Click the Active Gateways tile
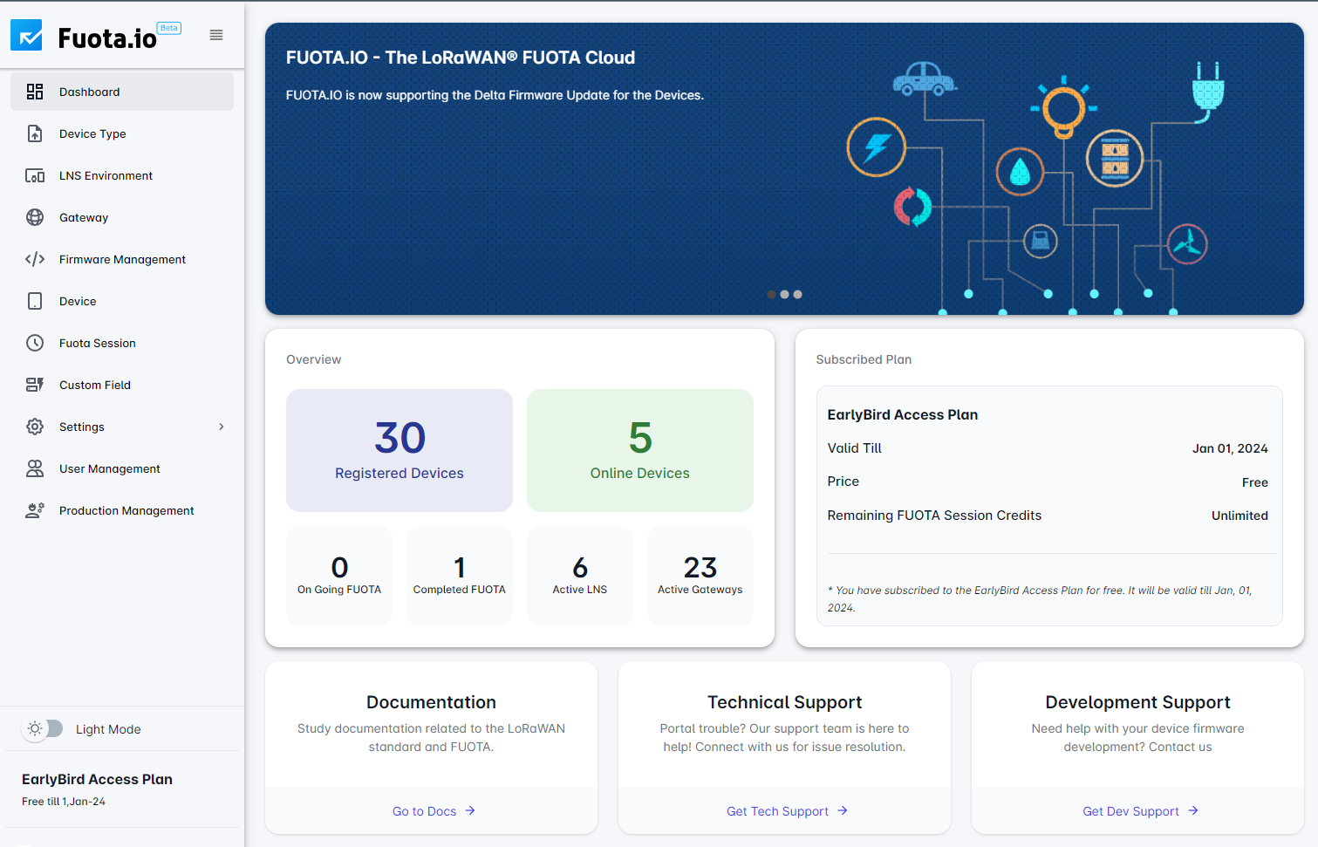The image size is (1318, 847). 700,576
